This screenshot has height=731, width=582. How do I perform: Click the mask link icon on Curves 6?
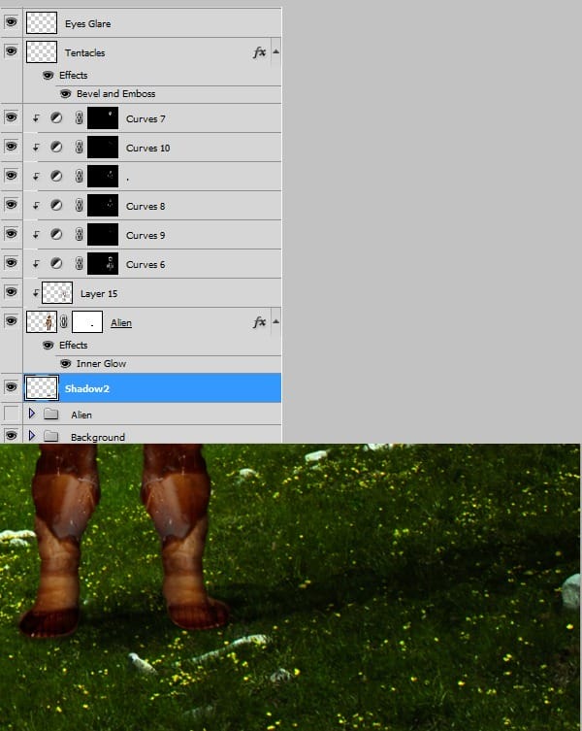[x=80, y=264]
